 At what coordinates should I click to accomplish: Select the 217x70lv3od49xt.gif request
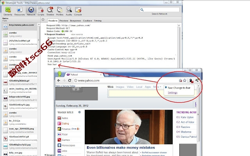[x=19, y=43]
